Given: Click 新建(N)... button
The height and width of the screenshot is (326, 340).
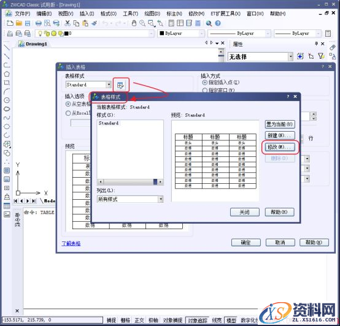Looking at the screenshot, I should click(280, 135).
